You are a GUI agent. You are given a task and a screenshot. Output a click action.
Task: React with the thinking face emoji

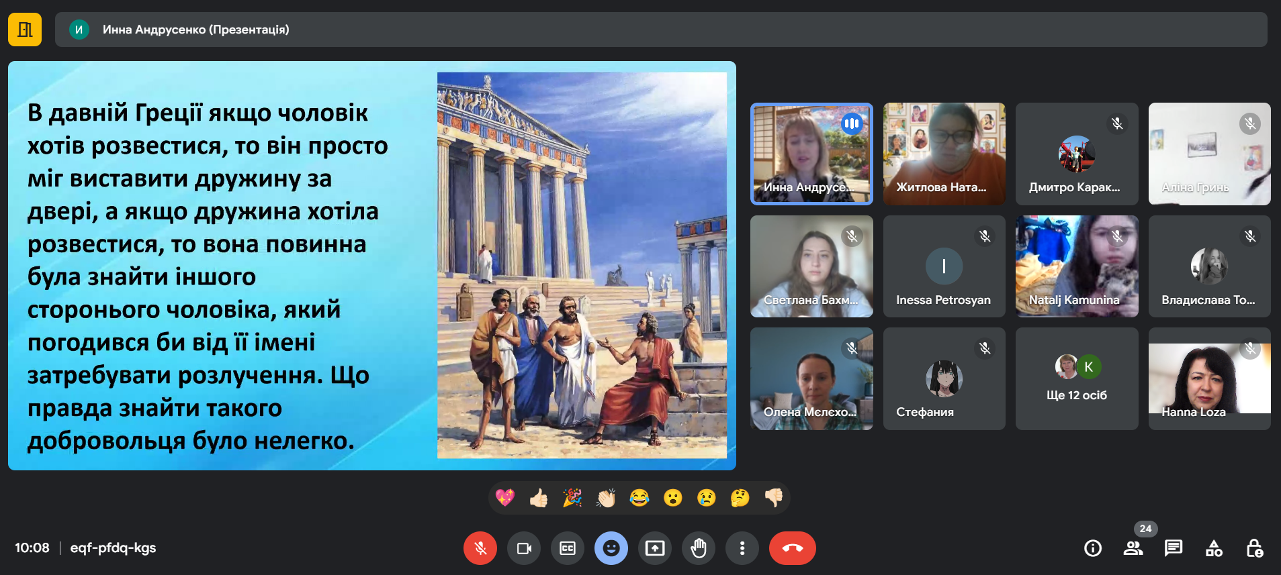(x=740, y=497)
